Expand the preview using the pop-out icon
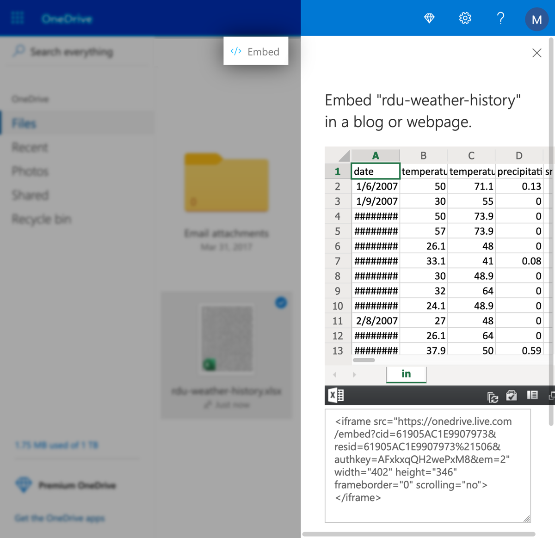This screenshot has height=538, width=555. tap(552, 396)
